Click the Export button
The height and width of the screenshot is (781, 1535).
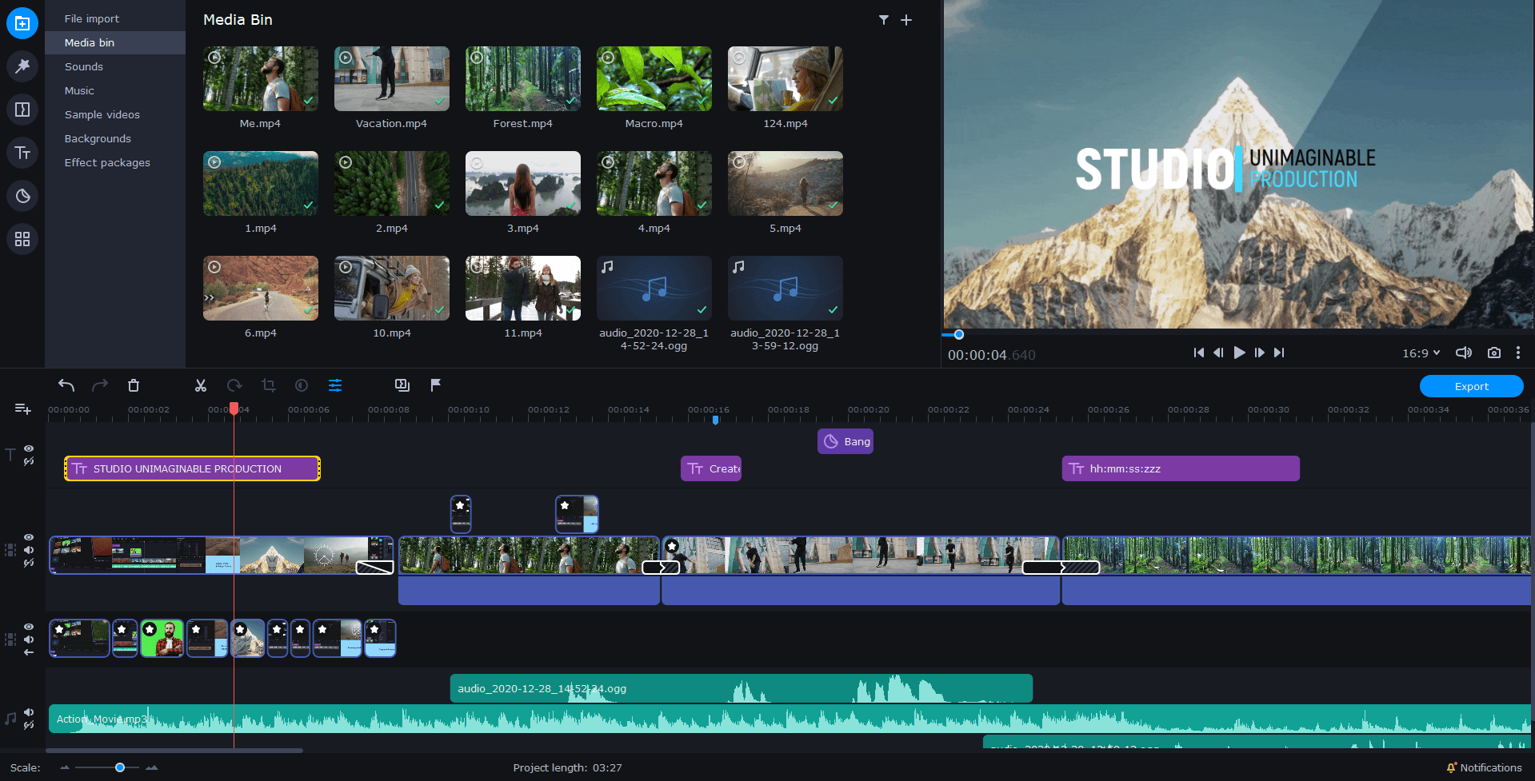coord(1471,385)
